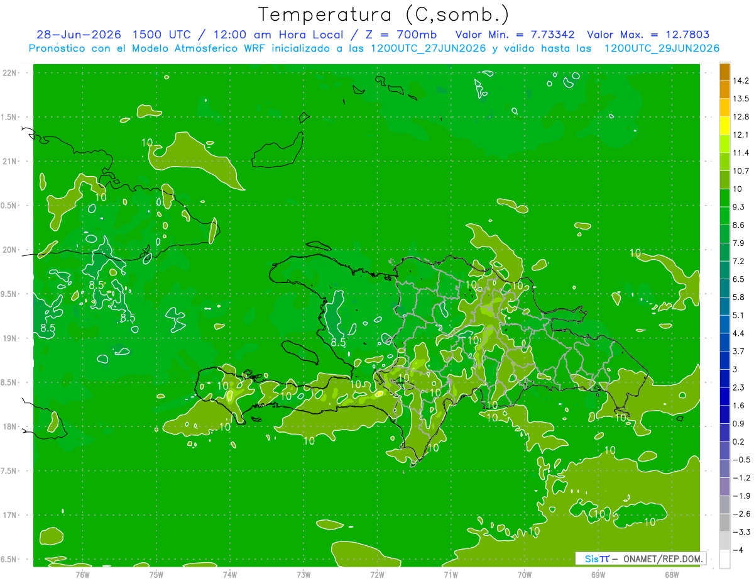Click the dark orange legend swatch above 14.2

tap(724, 72)
